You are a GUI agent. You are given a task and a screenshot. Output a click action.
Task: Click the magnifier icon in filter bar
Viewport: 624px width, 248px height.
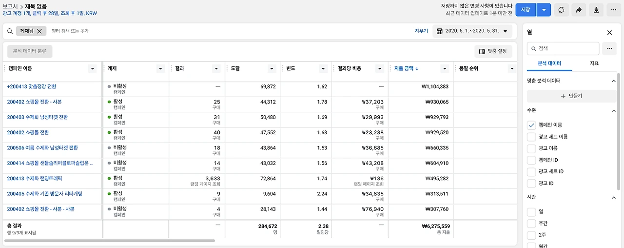[10, 31]
